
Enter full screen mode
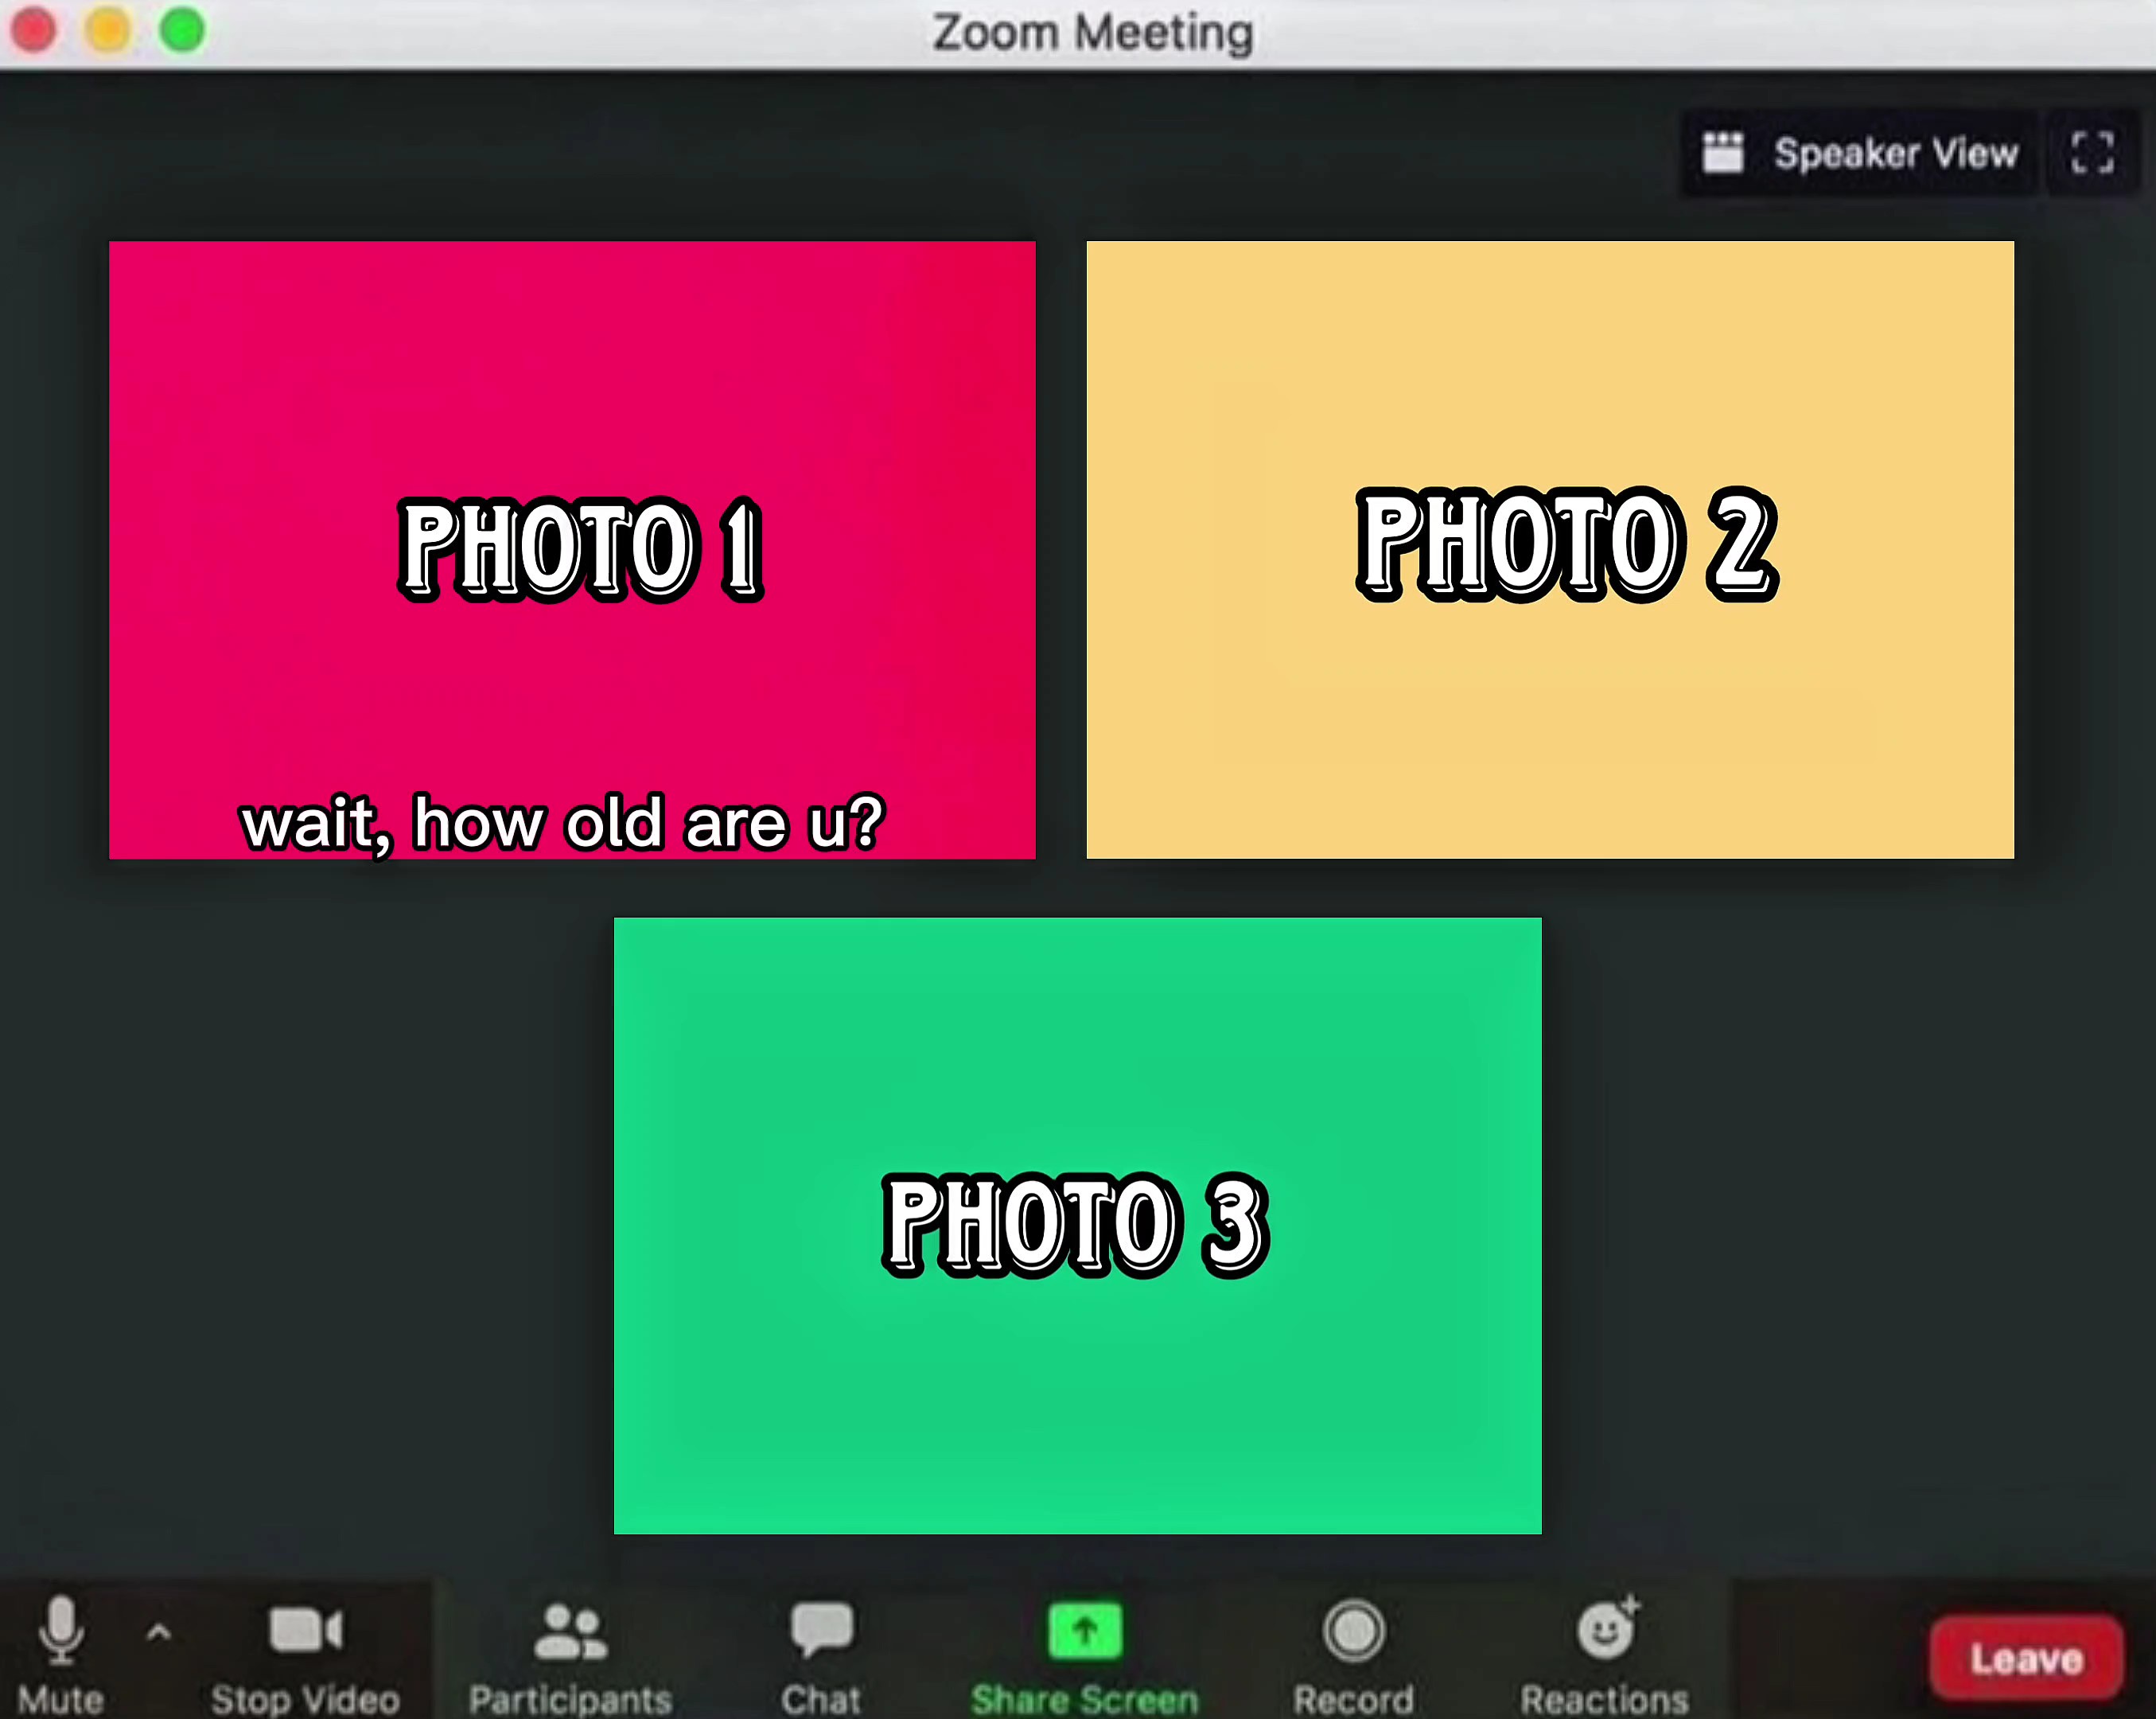click(x=2092, y=153)
